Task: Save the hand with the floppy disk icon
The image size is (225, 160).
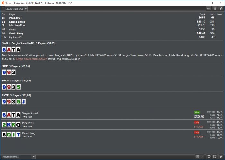Action: pyautogui.click(x=215, y=157)
